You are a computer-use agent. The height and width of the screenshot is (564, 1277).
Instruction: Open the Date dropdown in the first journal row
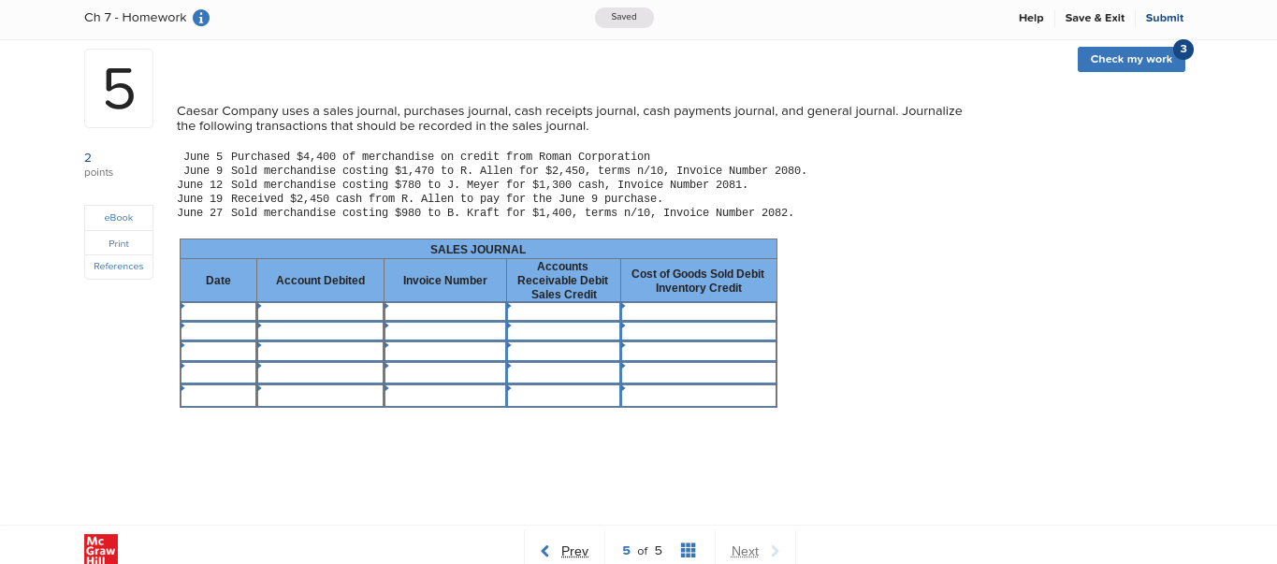[218, 311]
